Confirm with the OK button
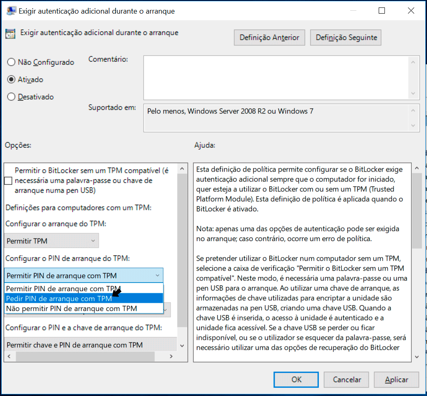The width and height of the screenshot is (427, 396). [x=296, y=379]
